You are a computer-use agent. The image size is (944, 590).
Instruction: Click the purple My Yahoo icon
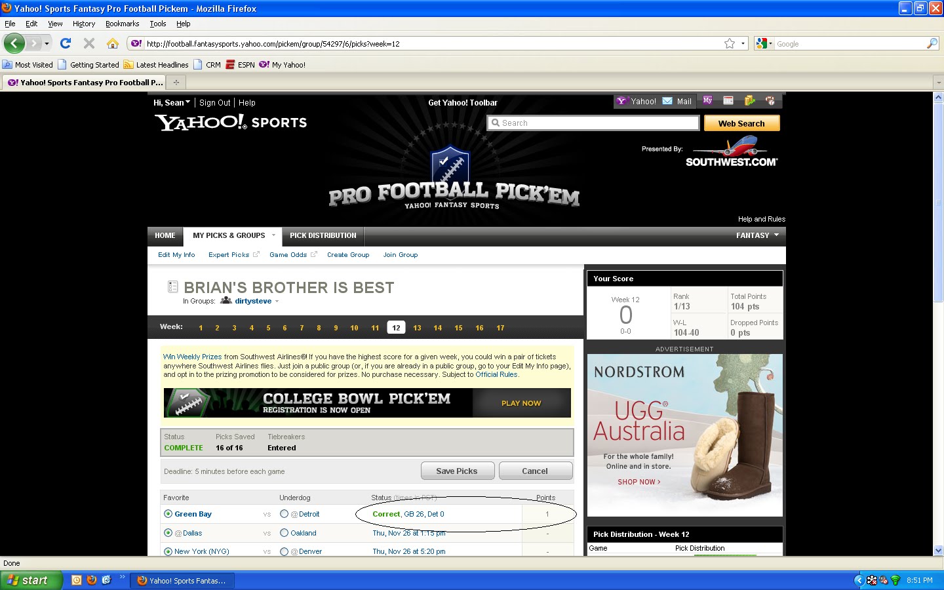tap(707, 100)
